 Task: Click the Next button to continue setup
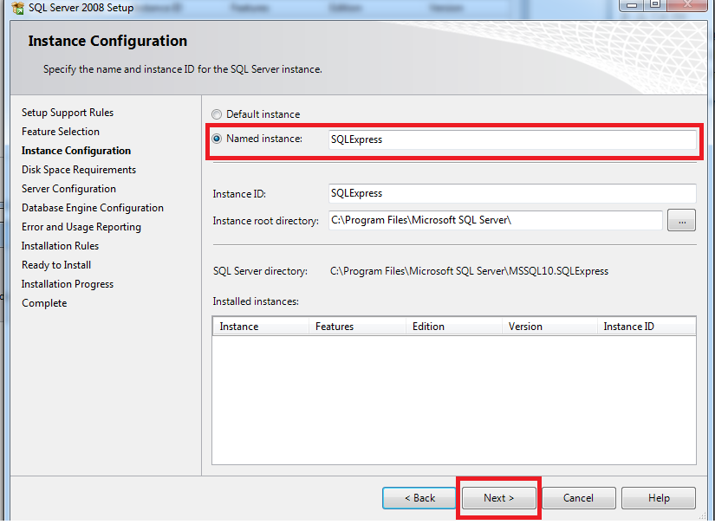point(498,498)
